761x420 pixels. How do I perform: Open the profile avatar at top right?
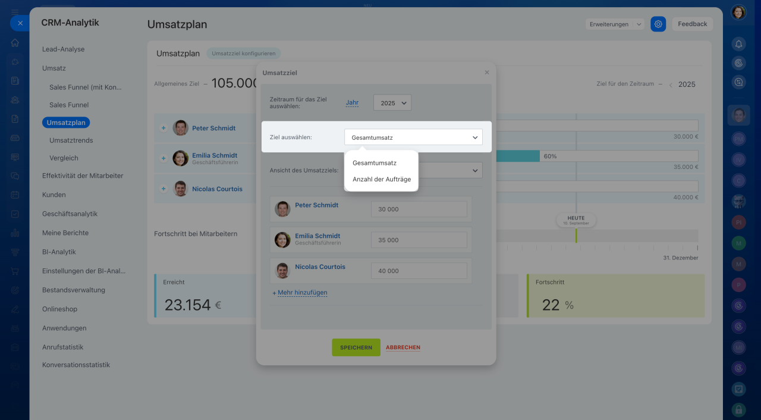pyautogui.click(x=738, y=12)
